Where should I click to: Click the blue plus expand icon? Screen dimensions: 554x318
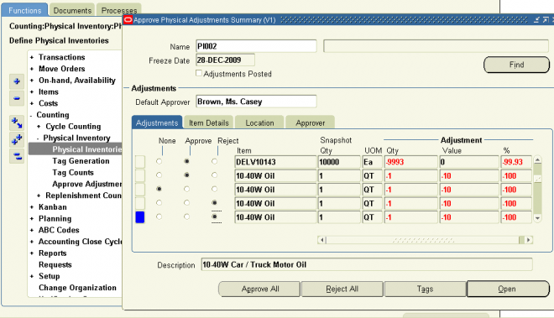click(x=17, y=81)
